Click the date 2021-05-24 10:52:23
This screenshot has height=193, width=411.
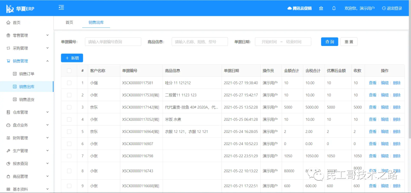tap(241, 144)
